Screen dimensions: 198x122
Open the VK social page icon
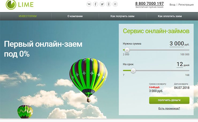click(x=89, y=4)
